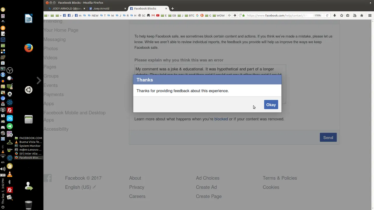Click the Gmail bookmark icon
The width and height of the screenshot is (374, 210).
point(153,15)
